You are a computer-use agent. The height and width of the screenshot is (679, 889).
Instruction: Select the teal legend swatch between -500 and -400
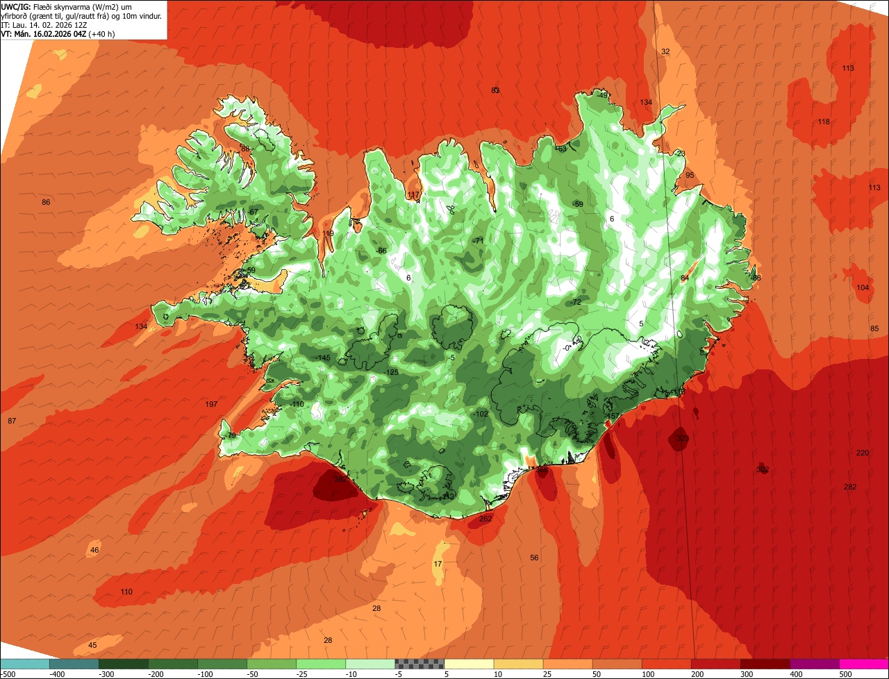pos(24,664)
